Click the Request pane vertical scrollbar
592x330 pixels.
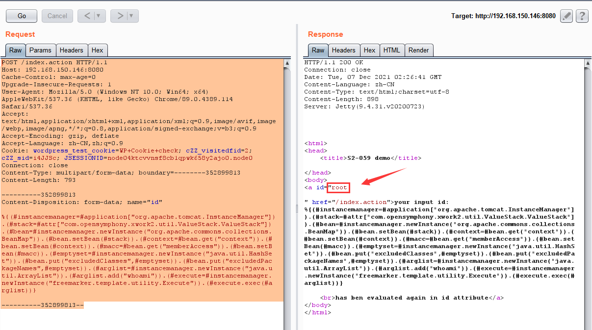click(287, 194)
